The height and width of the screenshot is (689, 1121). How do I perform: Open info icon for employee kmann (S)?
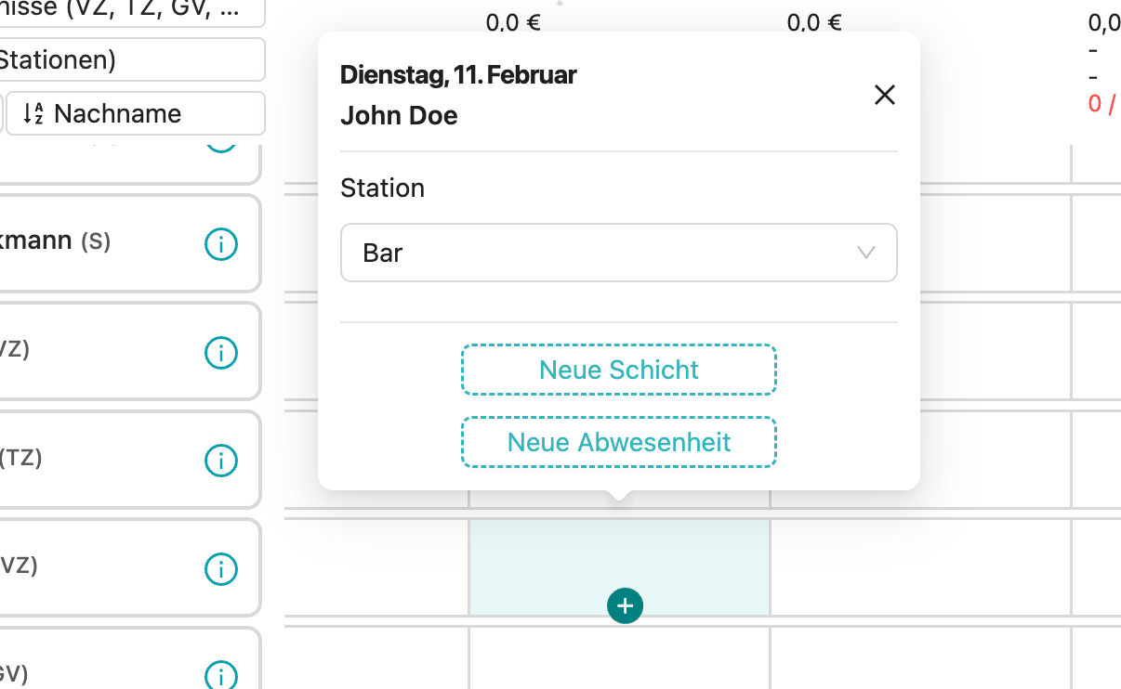click(x=220, y=244)
